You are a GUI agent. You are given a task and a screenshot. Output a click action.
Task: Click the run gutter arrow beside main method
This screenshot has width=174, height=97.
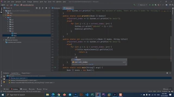(55, 68)
